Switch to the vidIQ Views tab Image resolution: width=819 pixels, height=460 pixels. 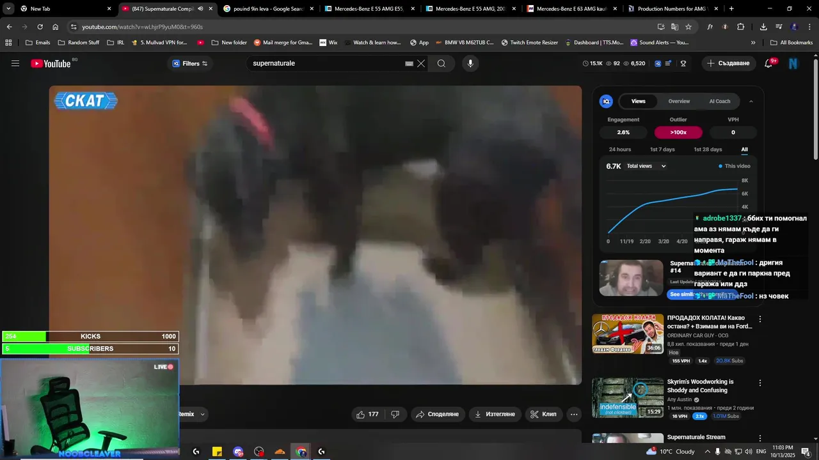pos(639,102)
